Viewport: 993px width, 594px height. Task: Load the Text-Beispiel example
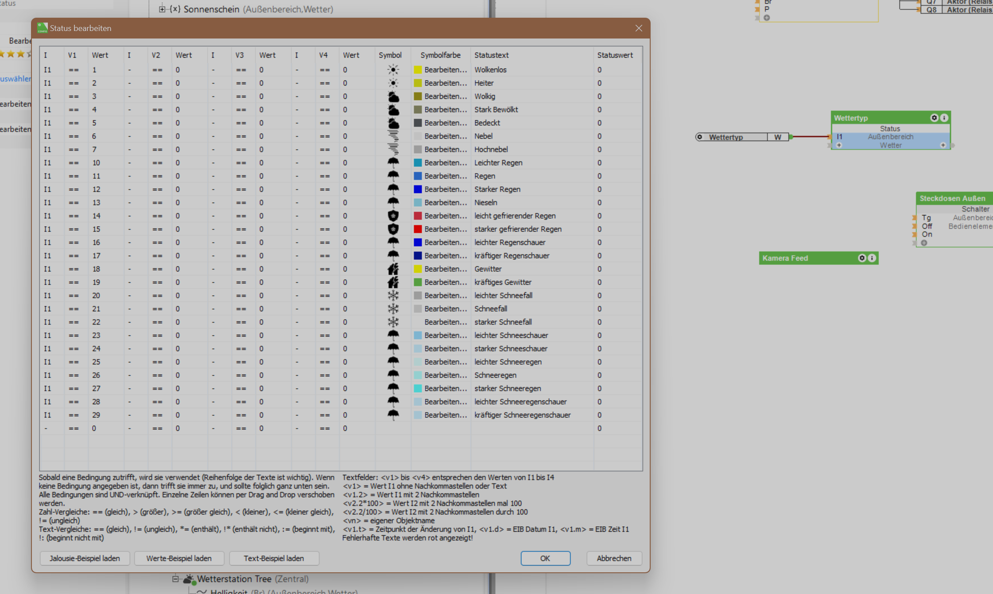(x=274, y=558)
